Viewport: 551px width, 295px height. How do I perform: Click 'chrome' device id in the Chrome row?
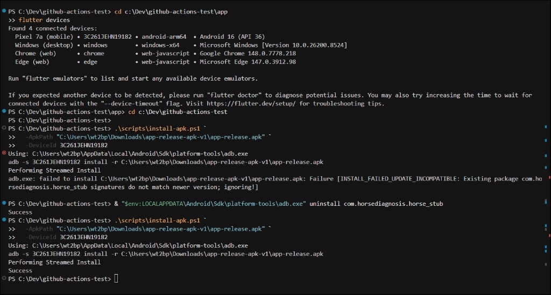94,53
